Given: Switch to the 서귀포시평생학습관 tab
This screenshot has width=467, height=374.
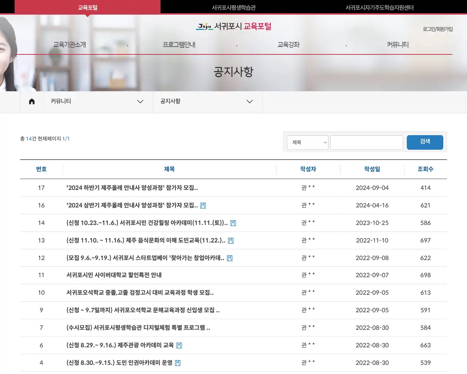Looking at the screenshot, I should click(233, 7).
